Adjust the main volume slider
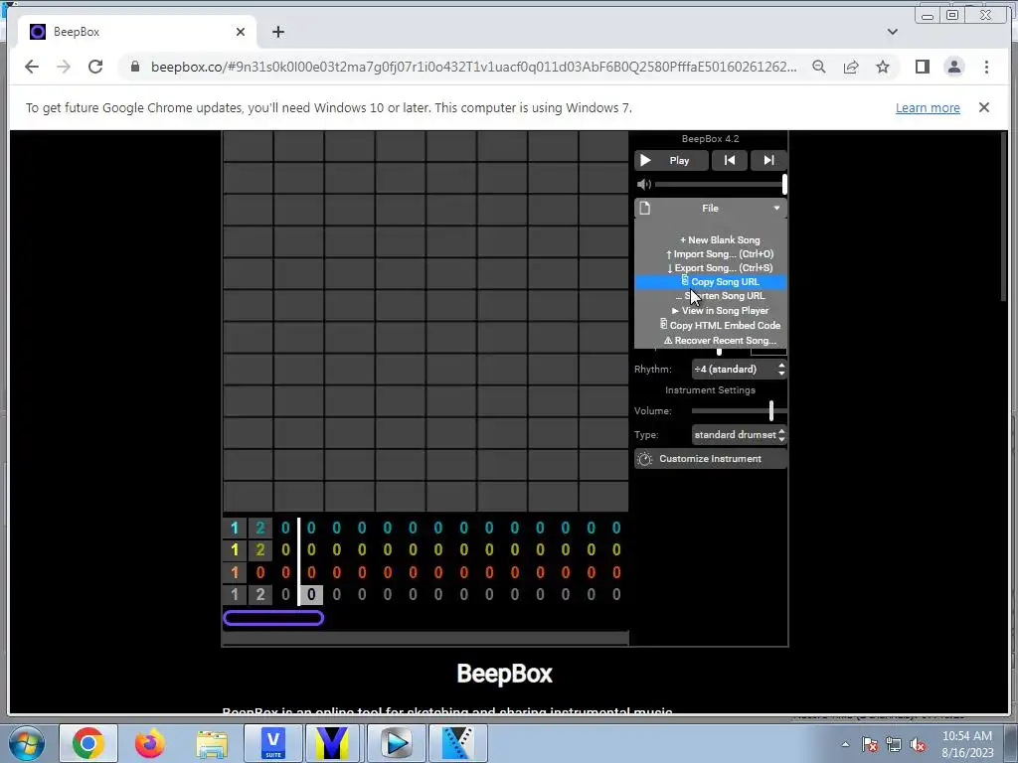Screen dimensions: 1018x763 [721, 184]
